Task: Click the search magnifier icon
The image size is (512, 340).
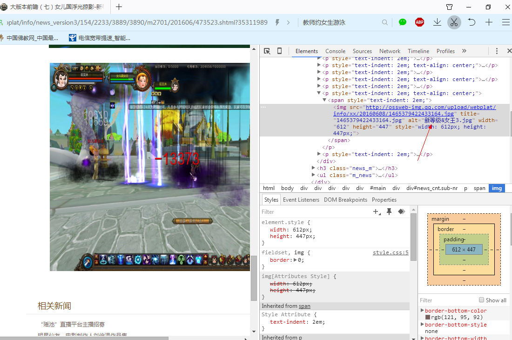Action: (385, 22)
